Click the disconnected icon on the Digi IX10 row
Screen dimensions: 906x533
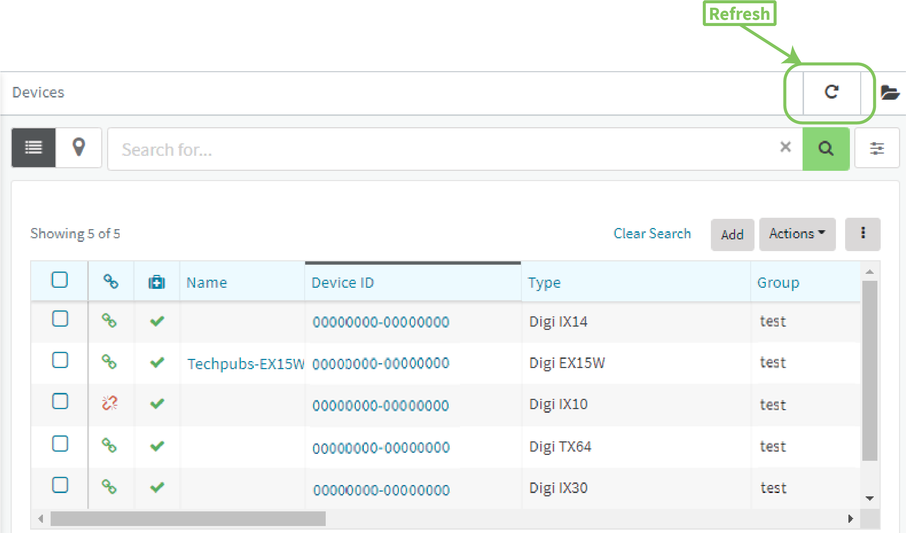click(109, 403)
